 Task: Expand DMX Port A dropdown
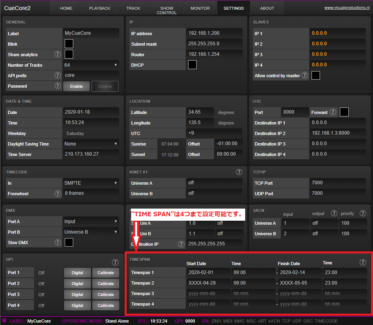point(91,222)
